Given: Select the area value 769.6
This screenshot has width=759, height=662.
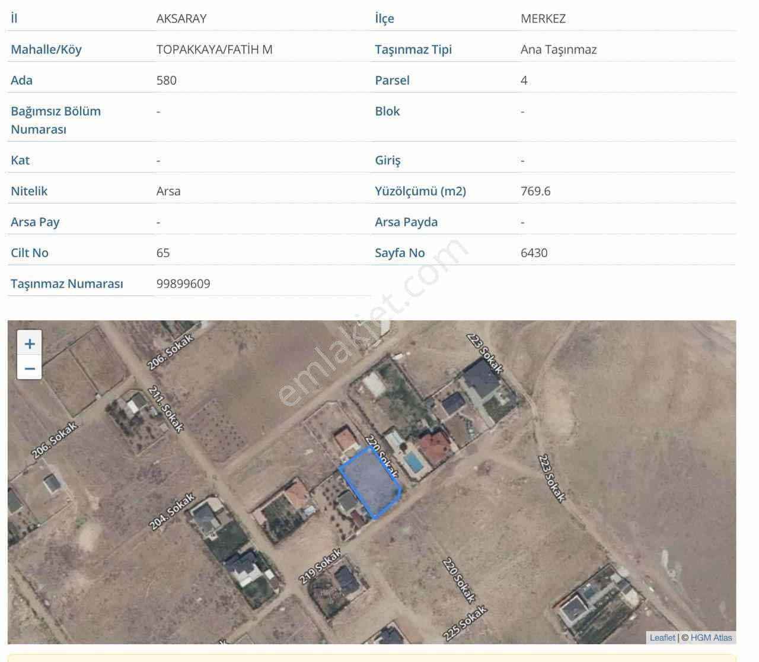Looking at the screenshot, I should coord(535,191).
